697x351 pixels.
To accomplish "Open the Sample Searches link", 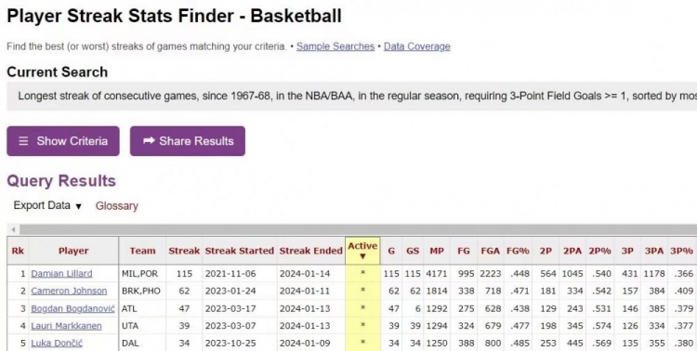I will coord(335,46).
